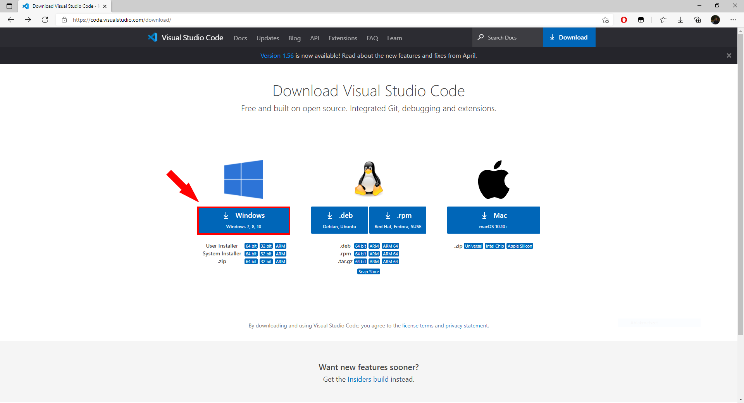The image size is (744, 403).
Task: Open the Insiders build link
Action: tap(368, 379)
